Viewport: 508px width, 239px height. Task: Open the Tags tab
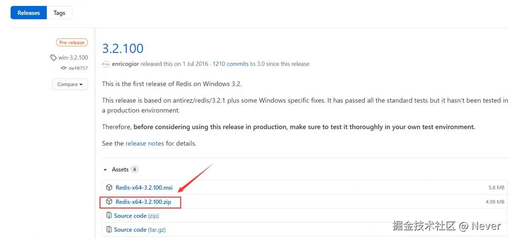tap(59, 13)
